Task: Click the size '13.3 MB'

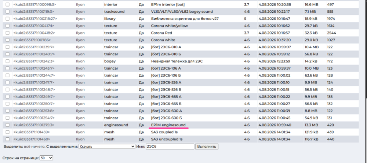Action: pos(311,125)
